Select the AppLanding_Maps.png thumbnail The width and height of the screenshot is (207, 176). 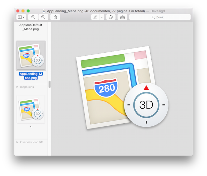[x=31, y=56]
